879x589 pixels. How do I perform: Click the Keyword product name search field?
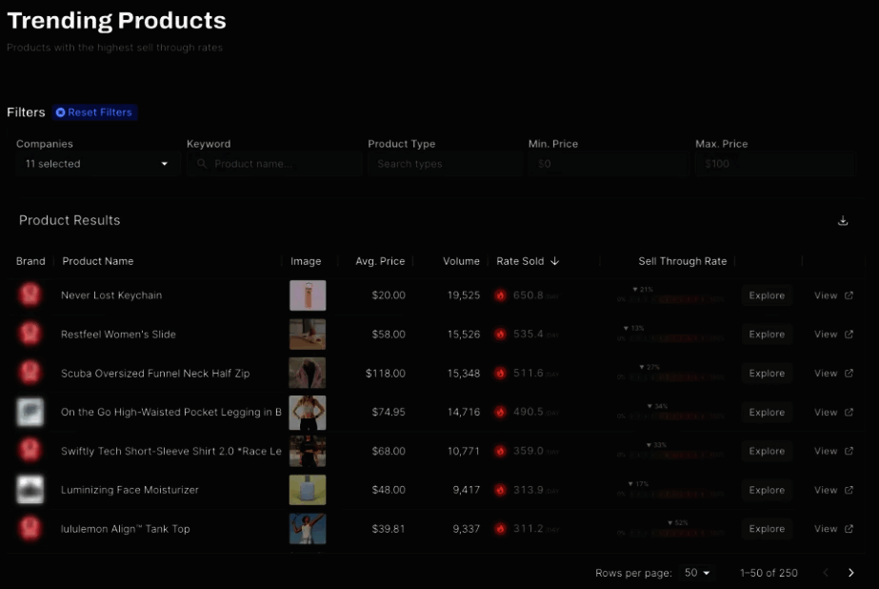[273, 164]
